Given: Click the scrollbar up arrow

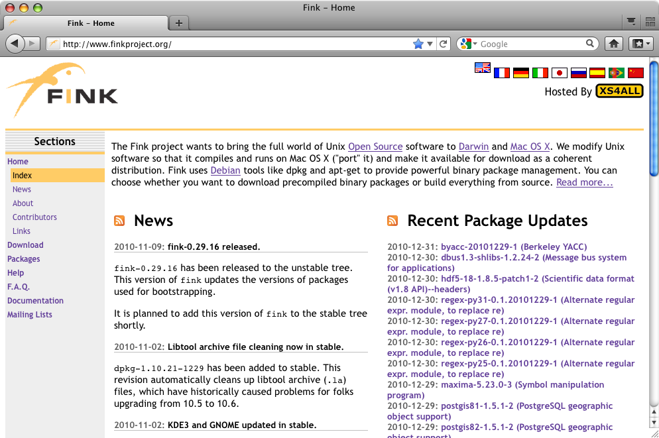Looking at the screenshot, I should (x=654, y=412).
